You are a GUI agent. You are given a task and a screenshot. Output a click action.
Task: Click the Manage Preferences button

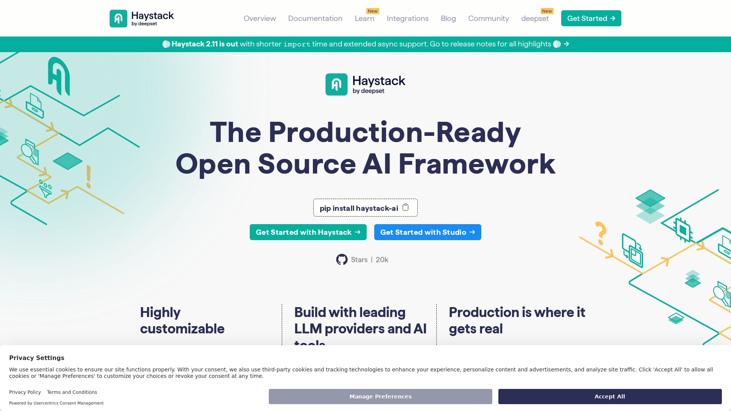click(380, 397)
